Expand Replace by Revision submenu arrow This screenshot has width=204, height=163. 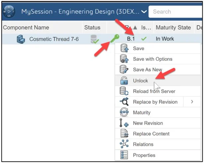click(x=192, y=102)
